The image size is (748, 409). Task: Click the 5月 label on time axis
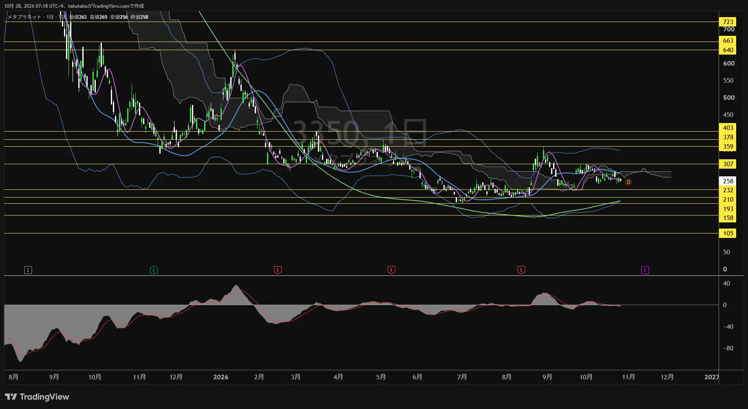click(381, 377)
